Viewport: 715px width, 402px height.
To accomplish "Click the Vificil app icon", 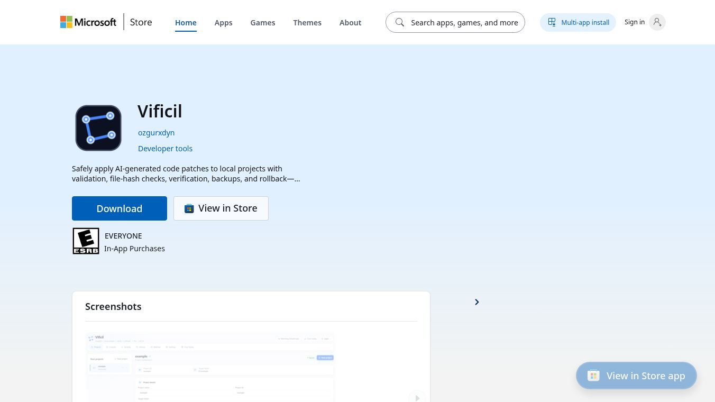I will point(98,128).
